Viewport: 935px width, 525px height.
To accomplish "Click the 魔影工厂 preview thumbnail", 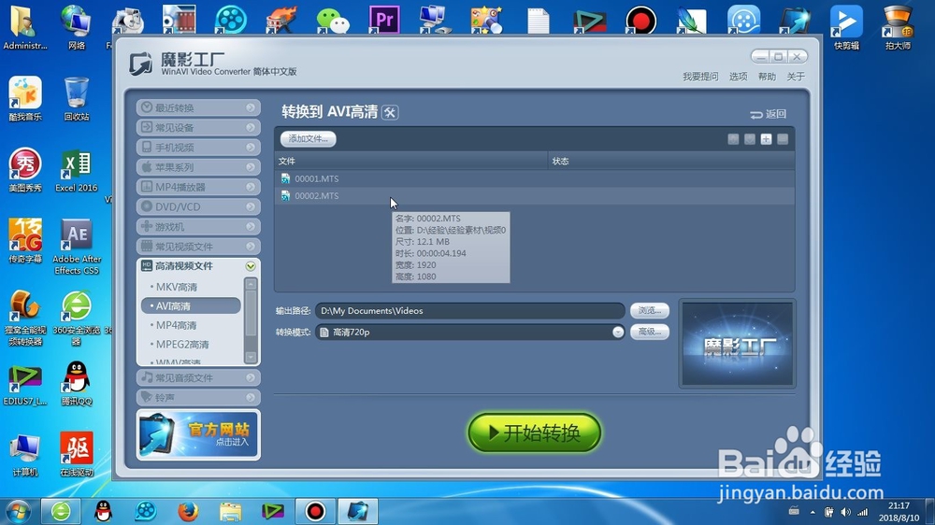I will (737, 344).
